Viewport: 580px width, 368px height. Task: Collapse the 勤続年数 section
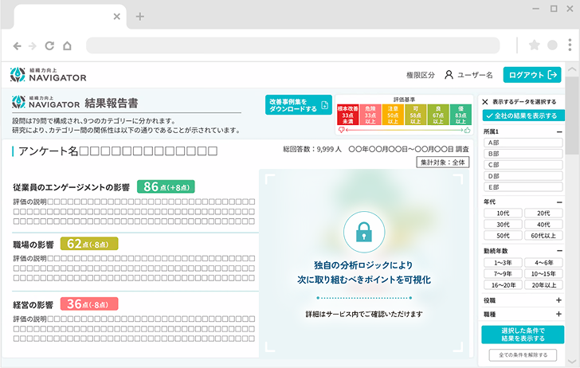point(559,251)
